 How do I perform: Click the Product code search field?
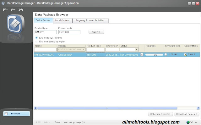(69, 32)
